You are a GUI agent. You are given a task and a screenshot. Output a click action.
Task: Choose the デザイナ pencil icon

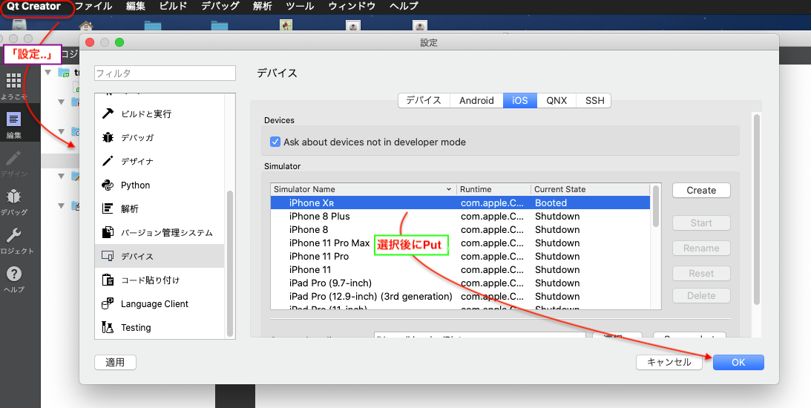(108, 161)
